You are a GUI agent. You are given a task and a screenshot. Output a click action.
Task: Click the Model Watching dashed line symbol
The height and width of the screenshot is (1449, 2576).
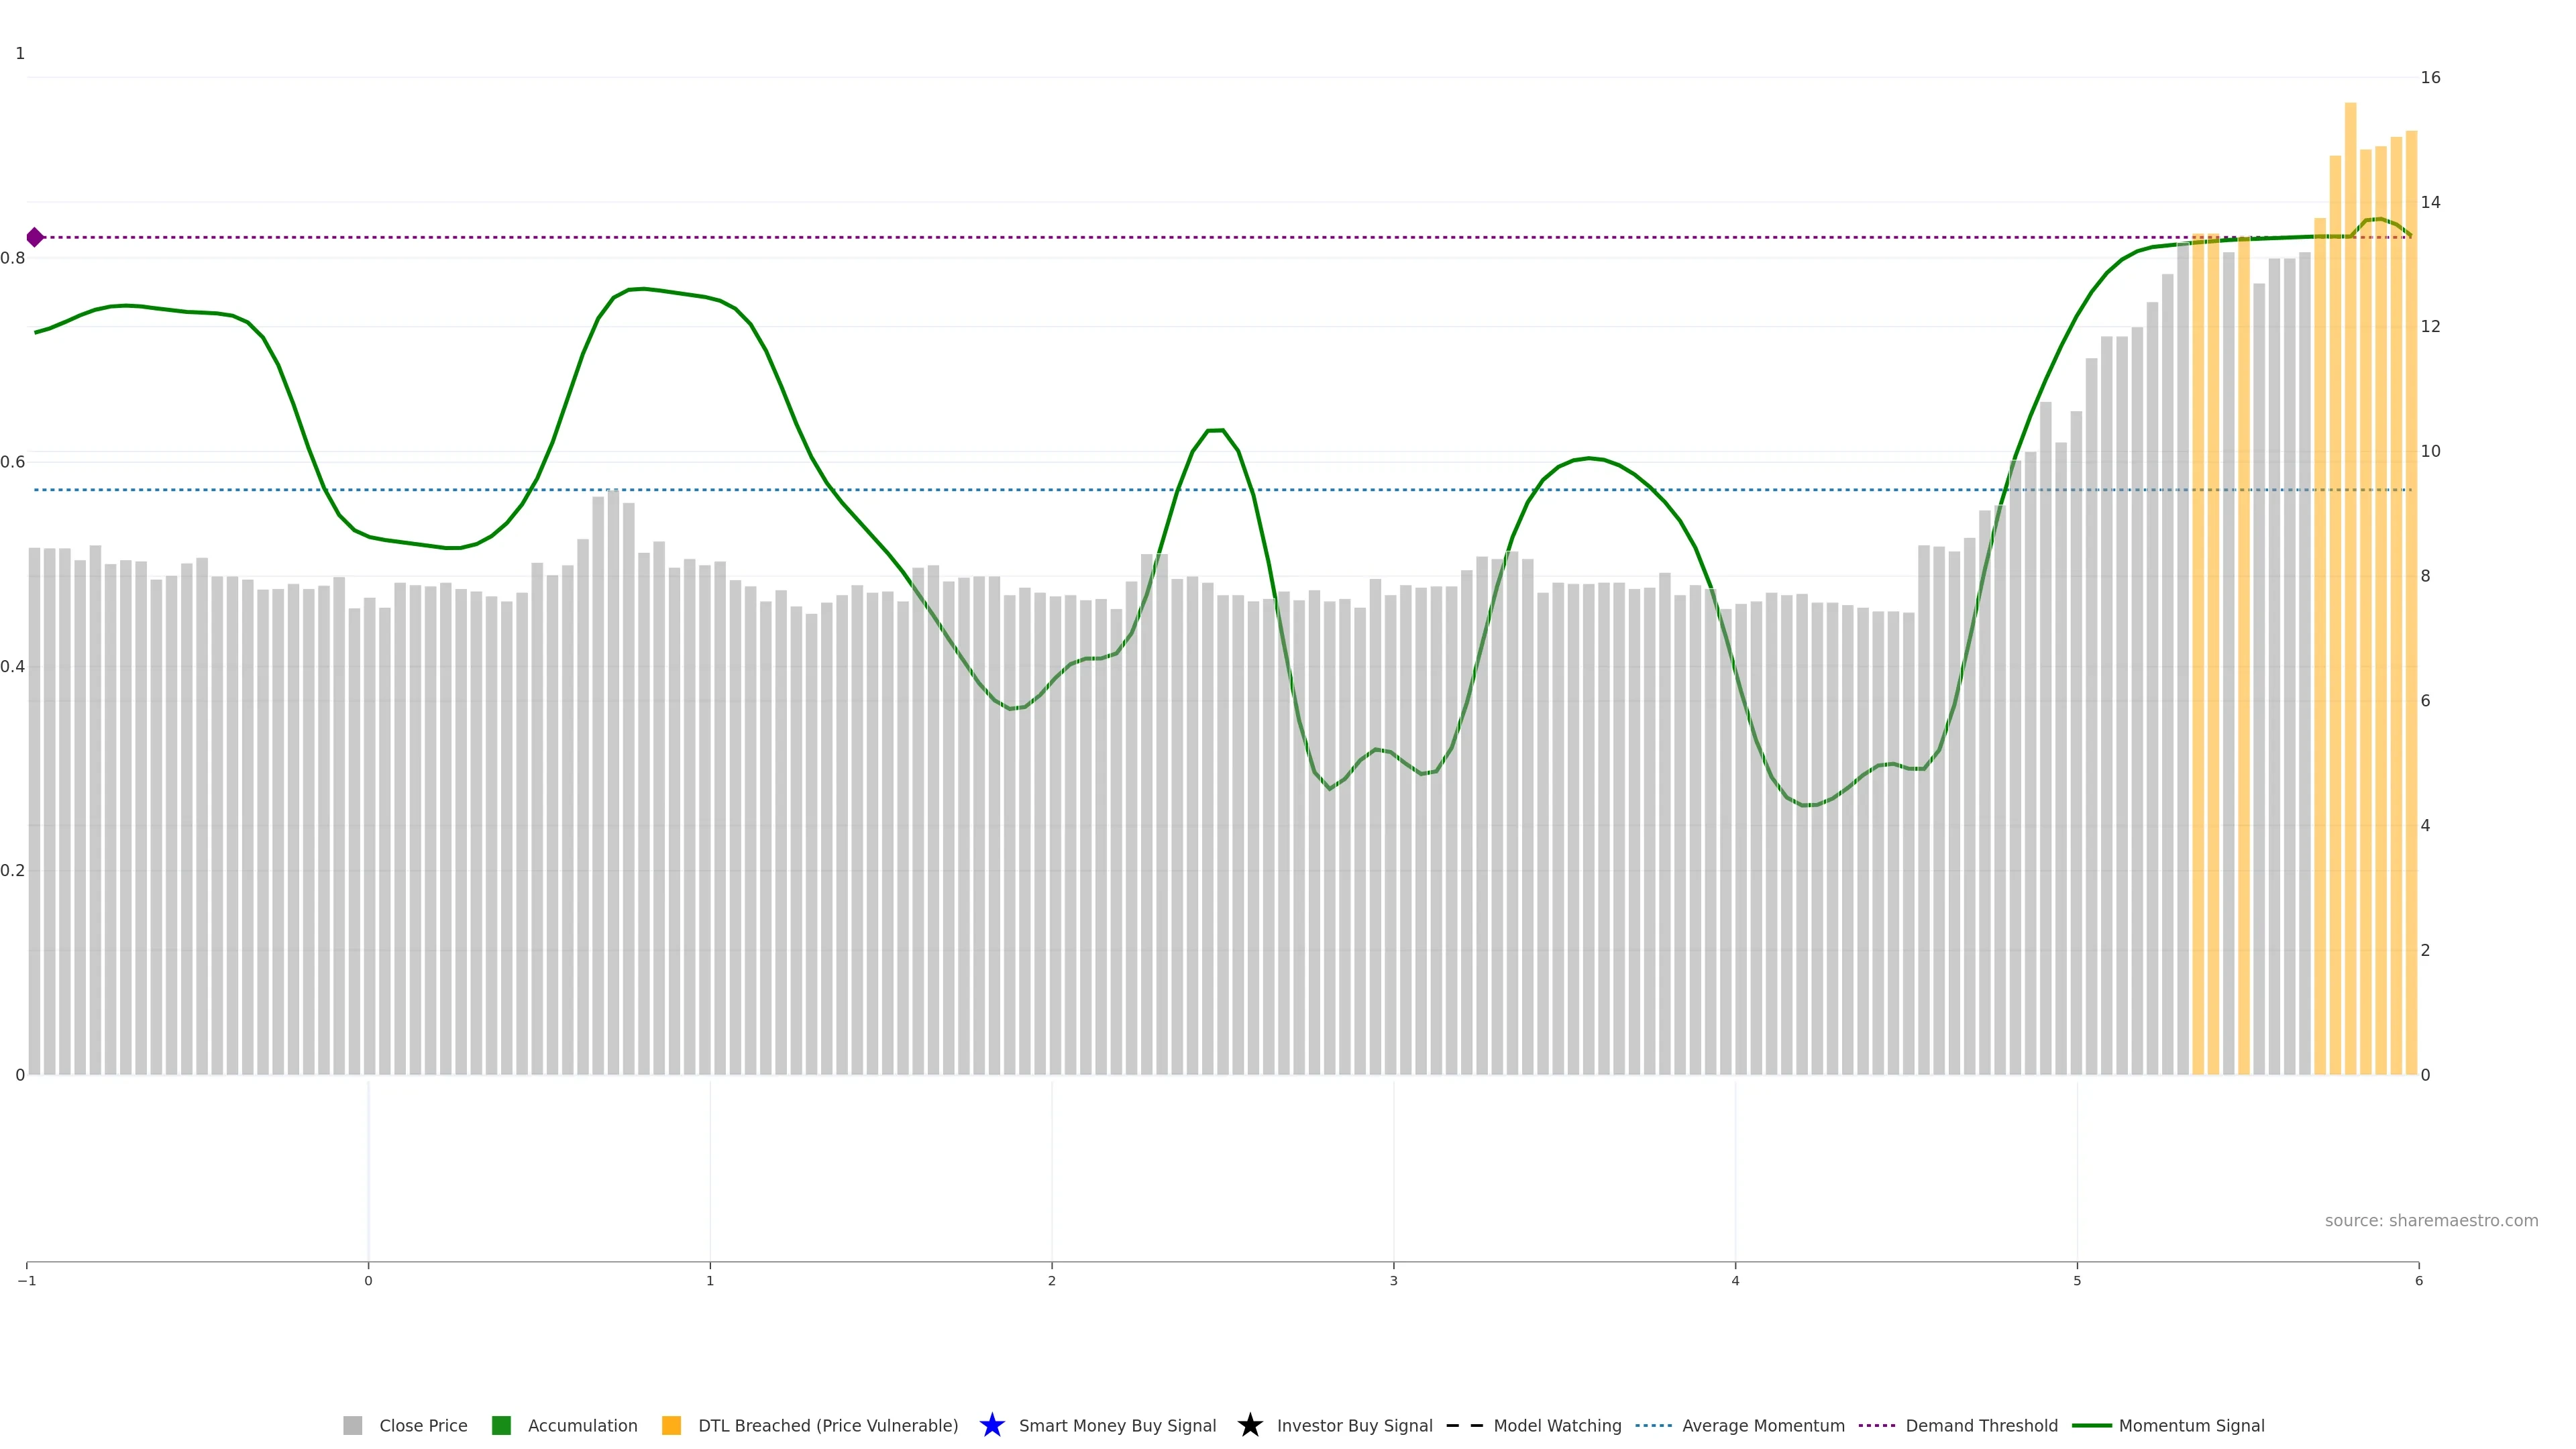tap(1465, 1425)
